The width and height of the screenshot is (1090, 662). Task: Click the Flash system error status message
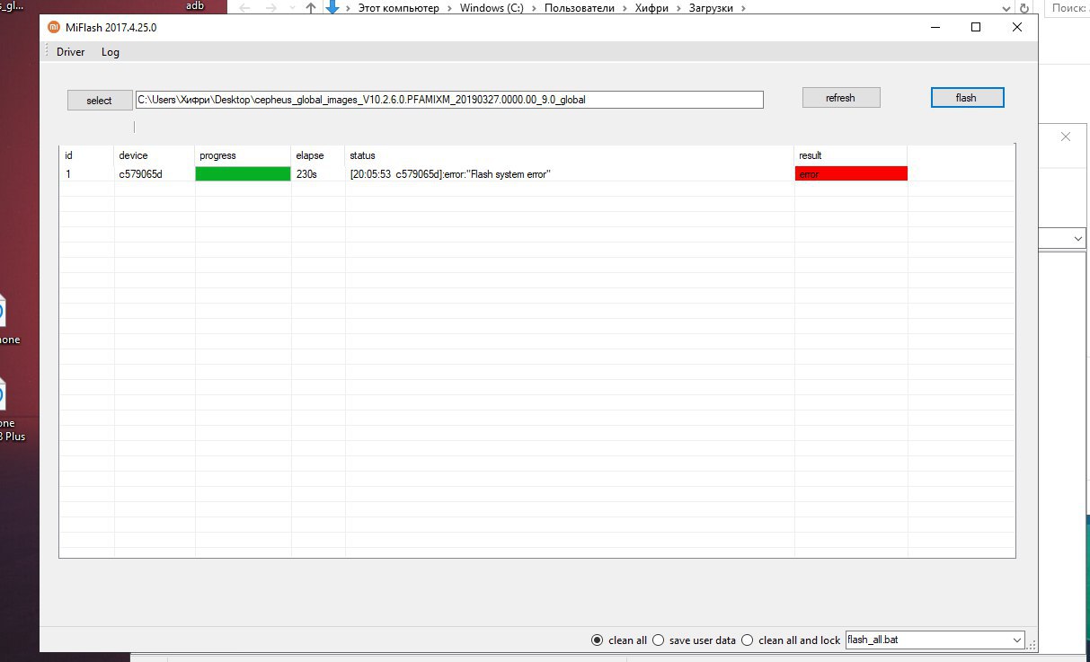click(x=449, y=174)
